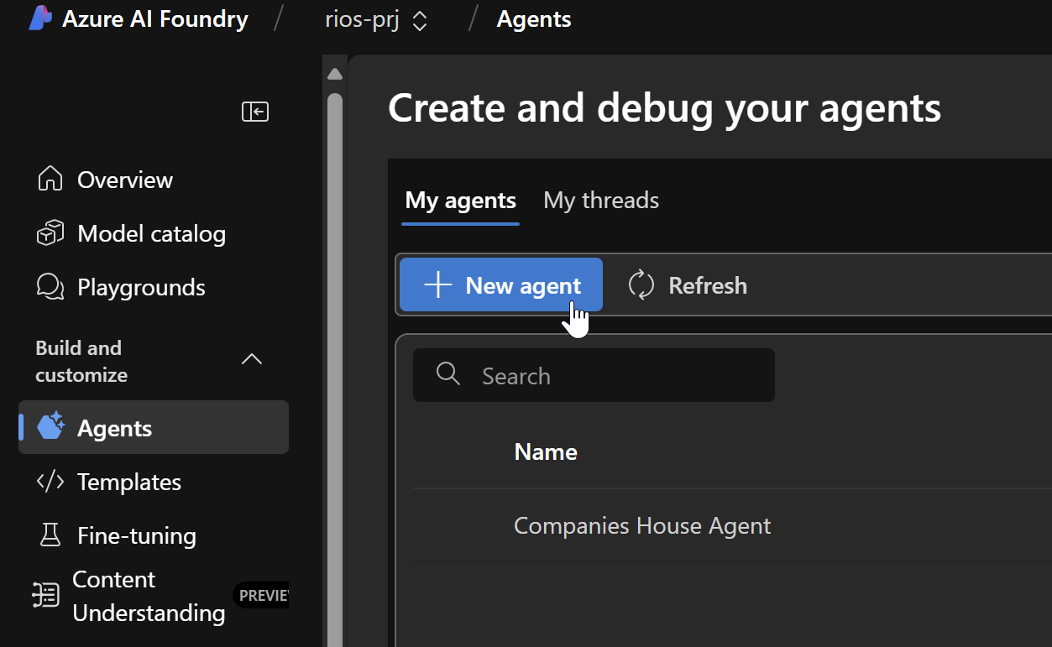1052x647 pixels.
Task: Click the Azure AI Foundry title link
Action: tap(155, 19)
